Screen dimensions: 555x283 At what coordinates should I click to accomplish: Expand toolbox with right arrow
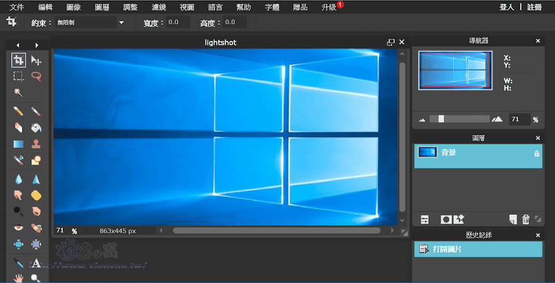[36, 45]
